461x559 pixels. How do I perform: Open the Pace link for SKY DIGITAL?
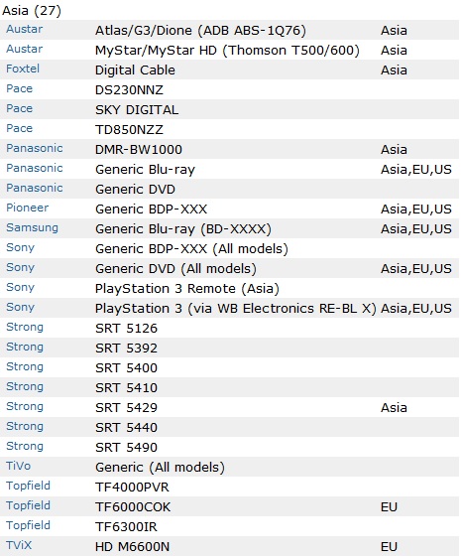tap(19, 109)
